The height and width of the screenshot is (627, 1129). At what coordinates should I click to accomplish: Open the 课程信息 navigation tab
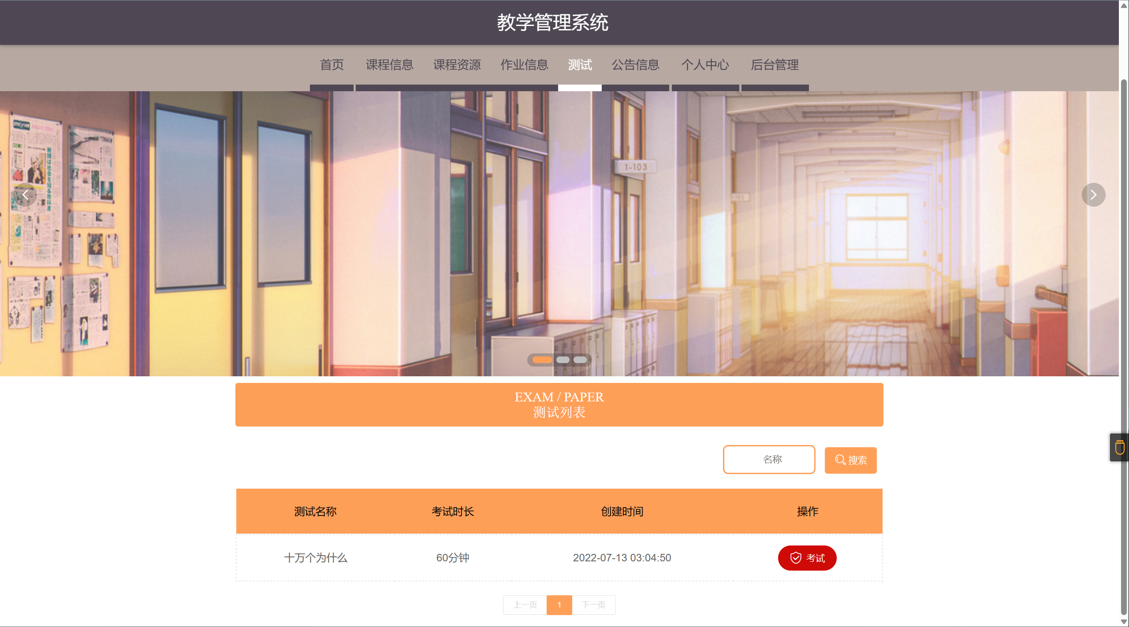[389, 65]
